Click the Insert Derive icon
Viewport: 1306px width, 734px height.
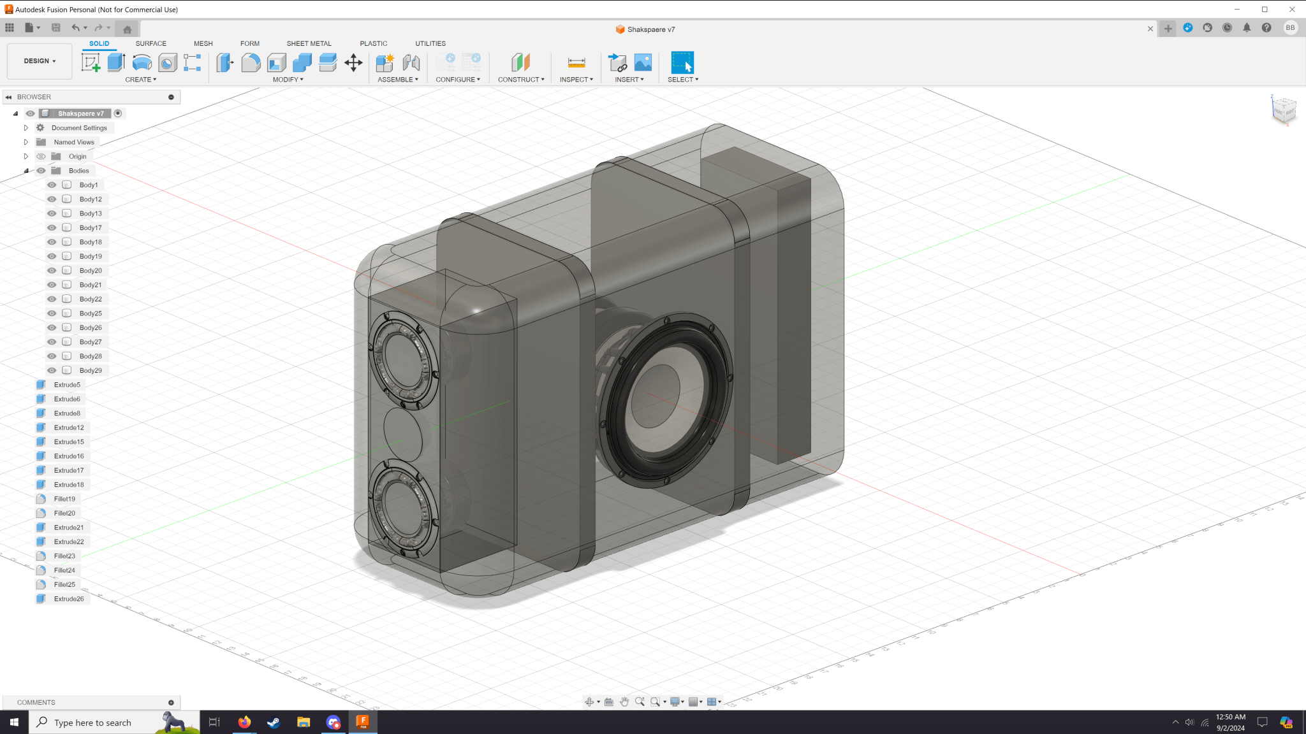pos(617,62)
